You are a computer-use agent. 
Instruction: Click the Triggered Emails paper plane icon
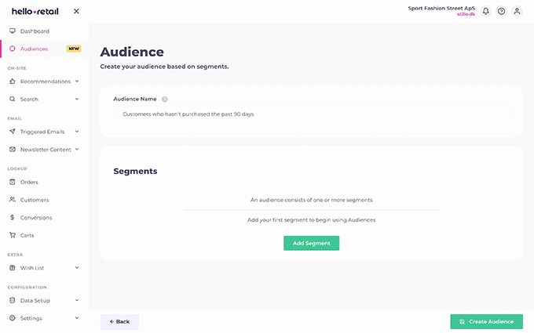[13, 132]
